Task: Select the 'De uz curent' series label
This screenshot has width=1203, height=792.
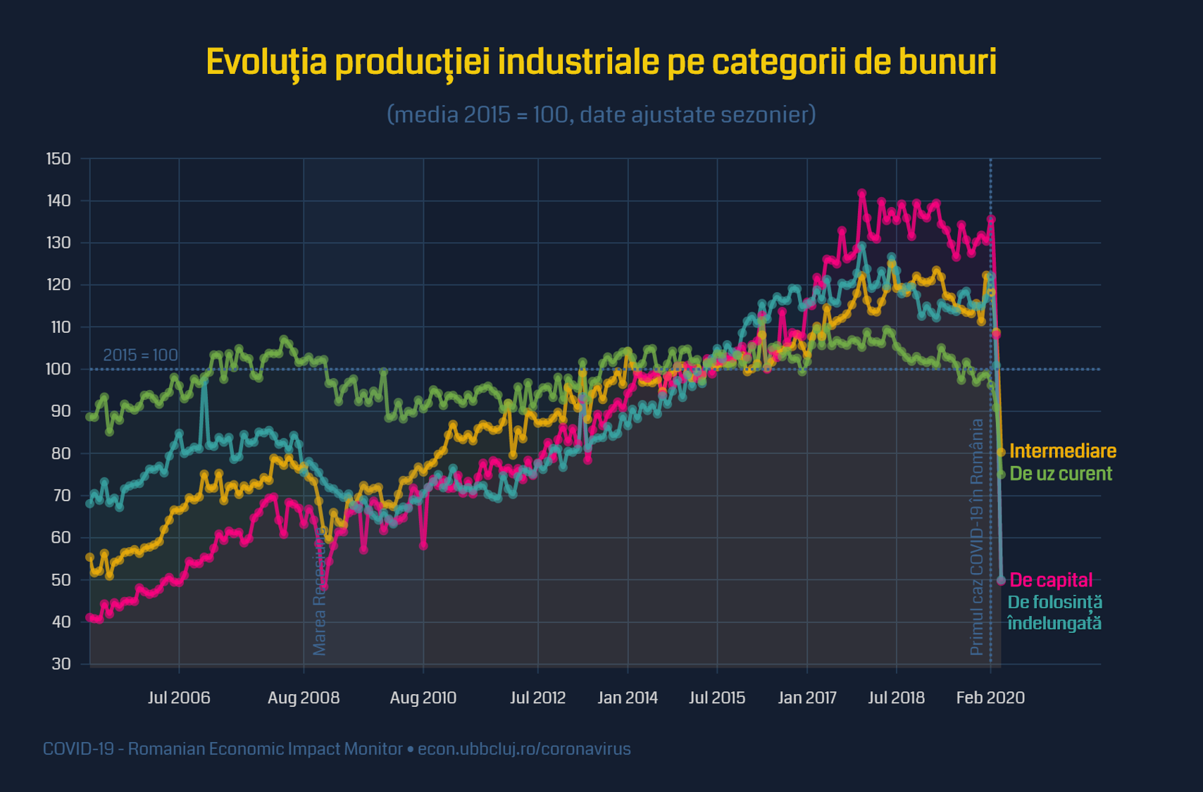Action: pyautogui.click(x=1060, y=474)
